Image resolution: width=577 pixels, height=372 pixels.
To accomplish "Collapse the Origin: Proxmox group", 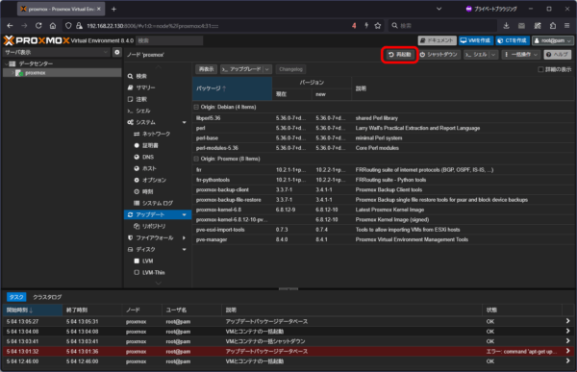I will [x=196, y=159].
